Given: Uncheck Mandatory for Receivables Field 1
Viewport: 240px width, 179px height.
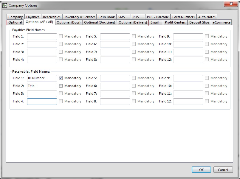Looking at the screenshot, I should click(61, 78).
